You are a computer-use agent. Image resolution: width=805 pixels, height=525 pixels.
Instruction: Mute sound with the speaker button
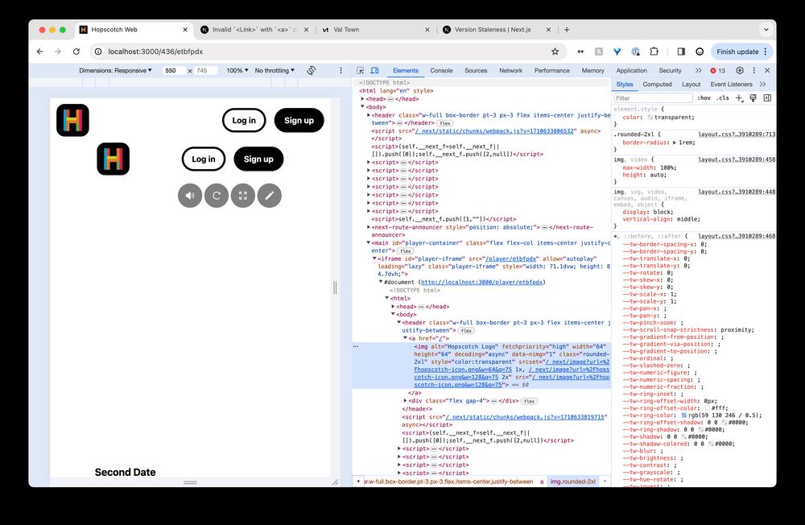coord(190,196)
